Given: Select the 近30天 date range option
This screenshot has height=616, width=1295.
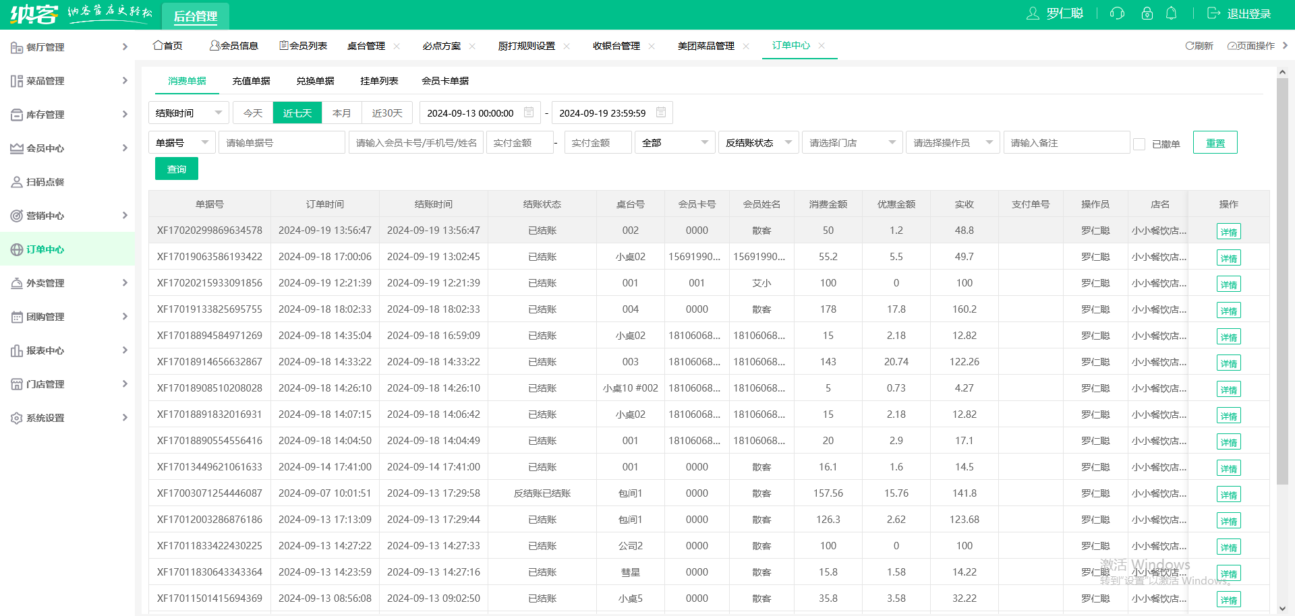Looking at the screenshot, I should pyautogui.click(x=387, y=113).
